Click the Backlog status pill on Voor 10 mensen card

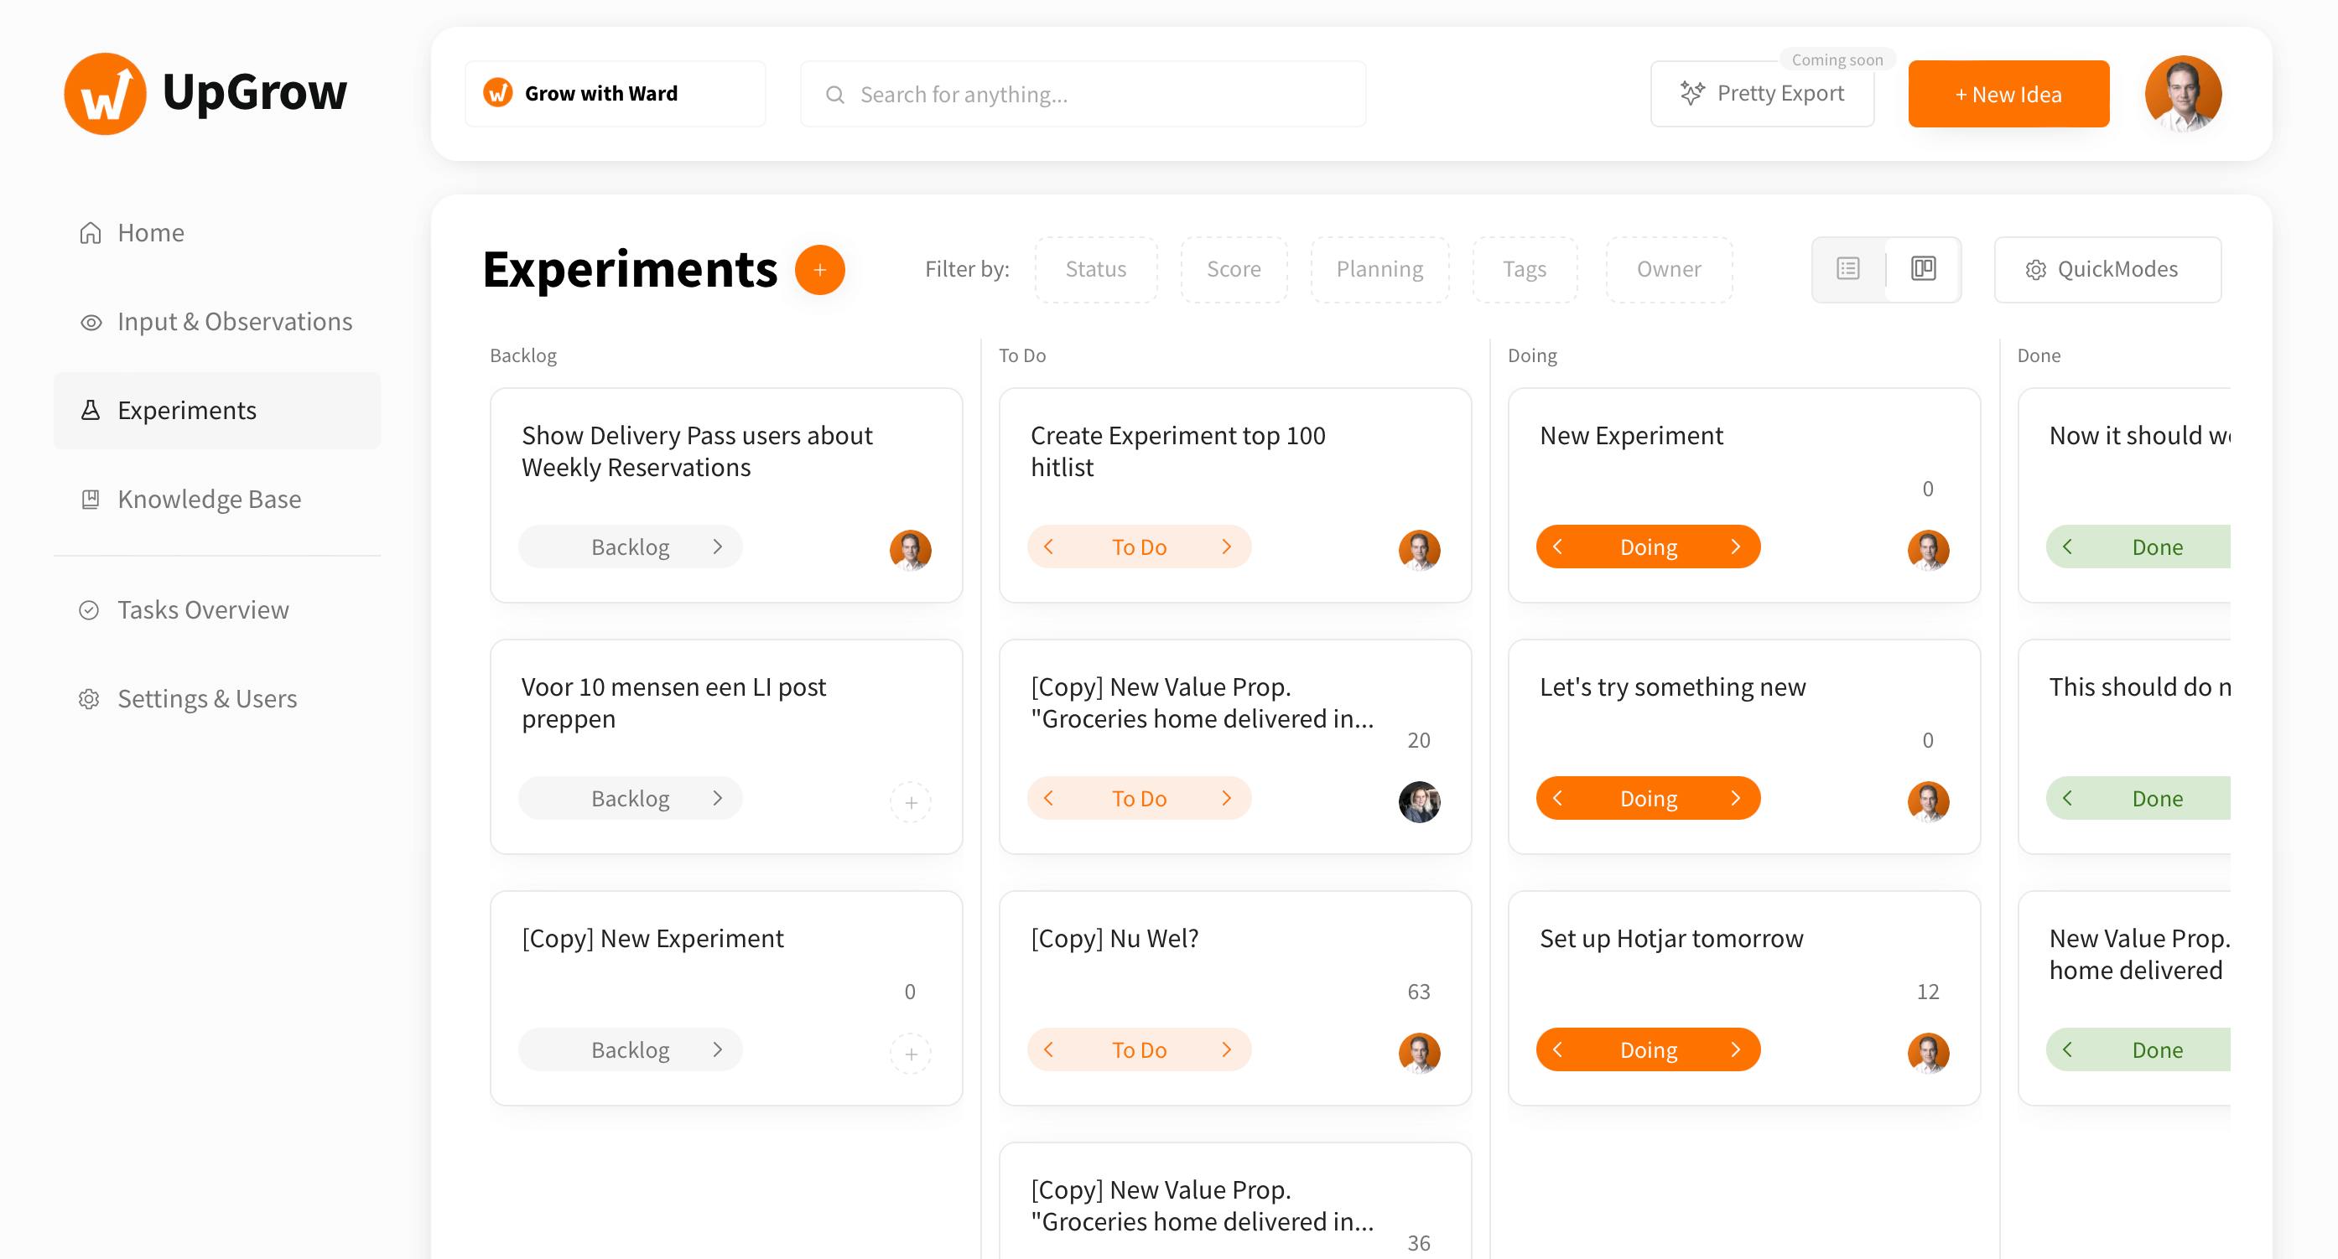pos(630,798)
